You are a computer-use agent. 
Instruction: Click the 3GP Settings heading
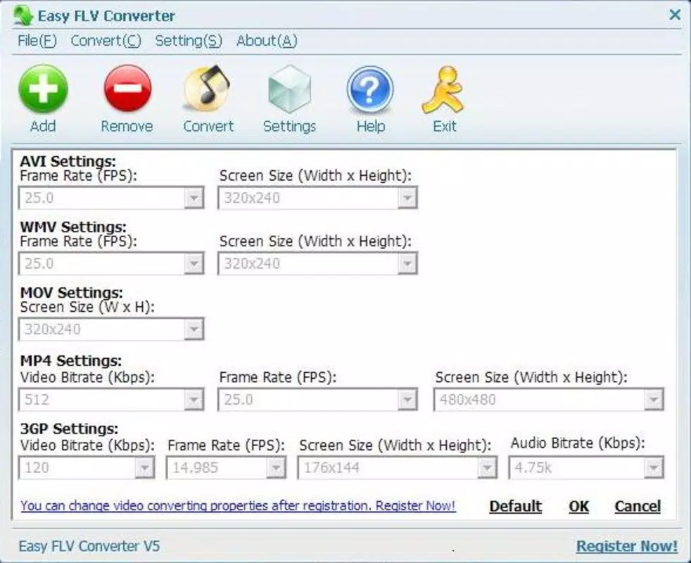[69, 429]
